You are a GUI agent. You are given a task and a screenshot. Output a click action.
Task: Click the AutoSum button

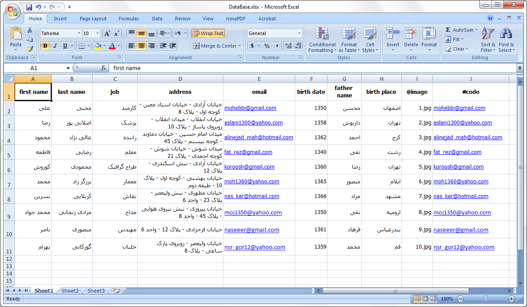[x=462, y=30]
